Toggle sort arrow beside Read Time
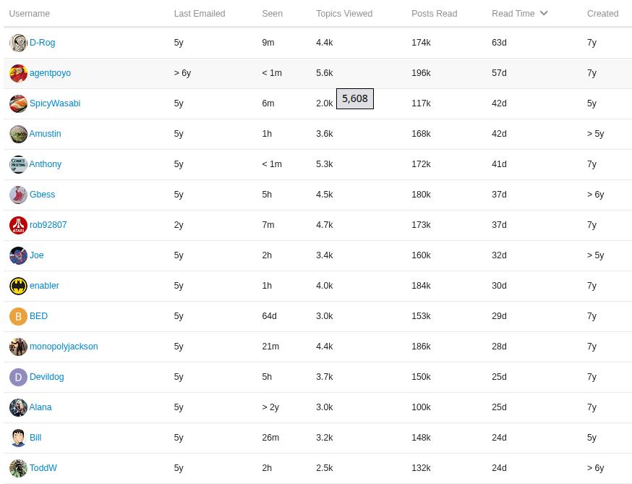This screenshot has width=632, height=484. click(x=544, y=13)
